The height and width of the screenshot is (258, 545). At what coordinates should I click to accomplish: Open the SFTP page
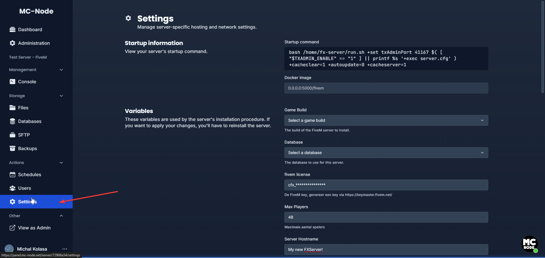click(36, 135)
